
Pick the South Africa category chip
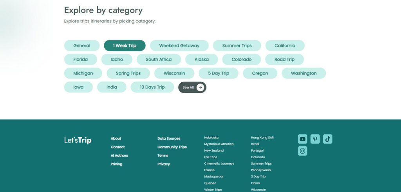tap(159, 60)
